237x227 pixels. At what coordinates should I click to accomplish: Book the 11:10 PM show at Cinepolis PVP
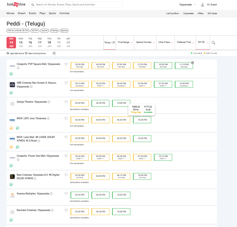(x=184, y=65)
